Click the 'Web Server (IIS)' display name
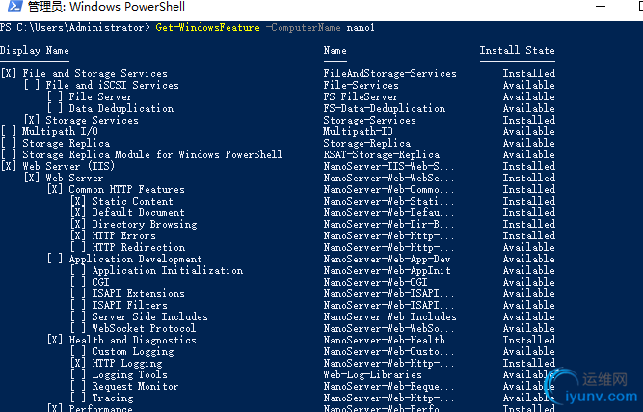 [x=68, y=166]
